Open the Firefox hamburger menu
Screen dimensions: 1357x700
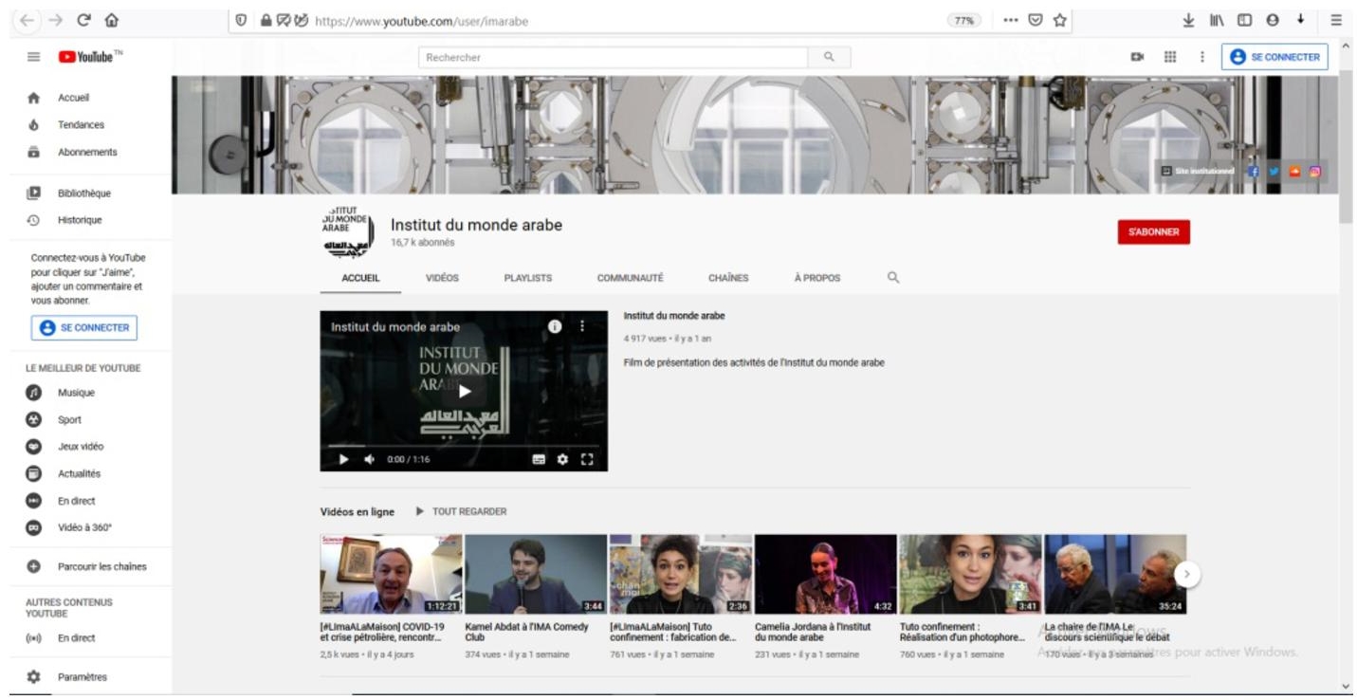1335,20
